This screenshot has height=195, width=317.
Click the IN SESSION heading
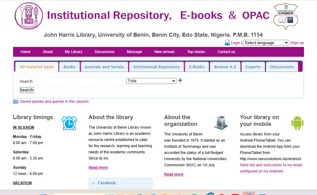(x=24, y=127)
